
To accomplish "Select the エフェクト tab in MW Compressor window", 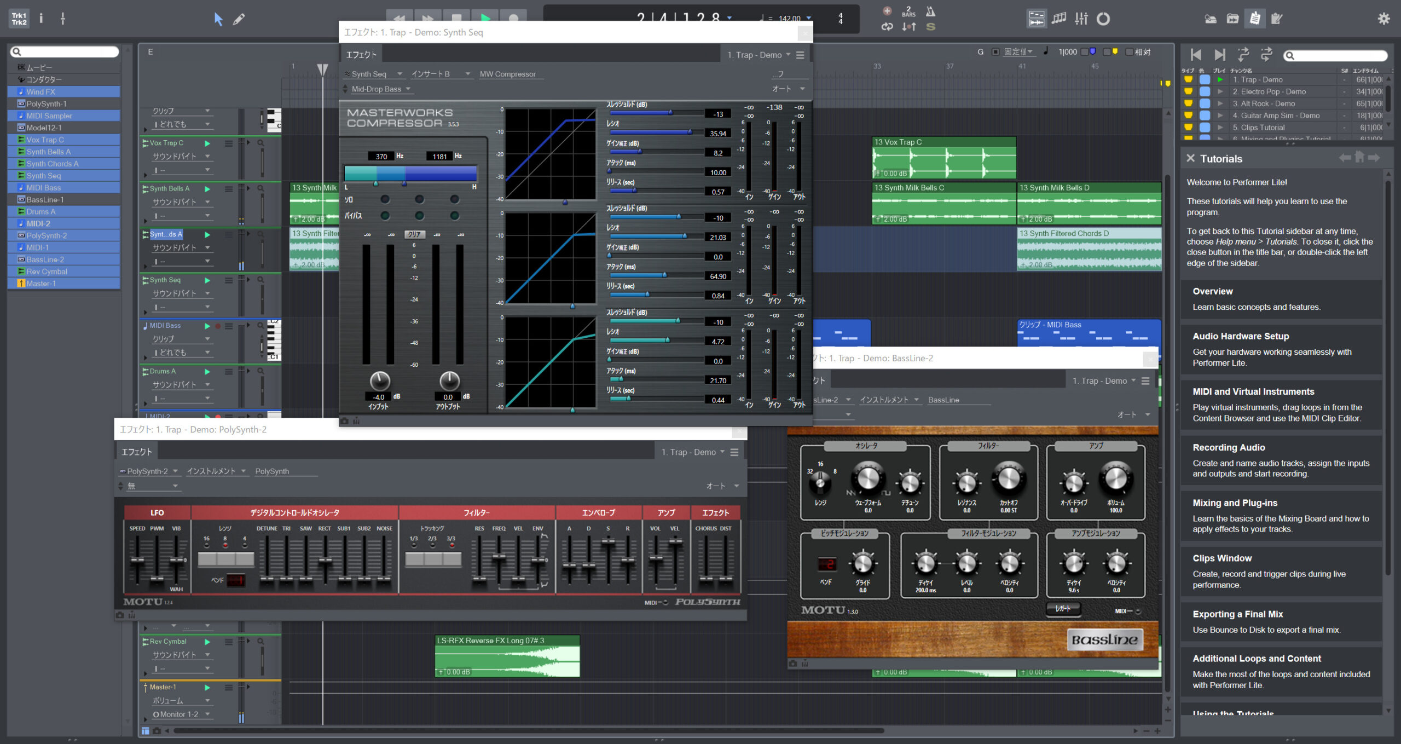I will point(361,55).
